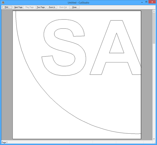The height and width of the screenshot is (145, 157).
Task: Go to Next Page in preview
Action: pos(18,7)
